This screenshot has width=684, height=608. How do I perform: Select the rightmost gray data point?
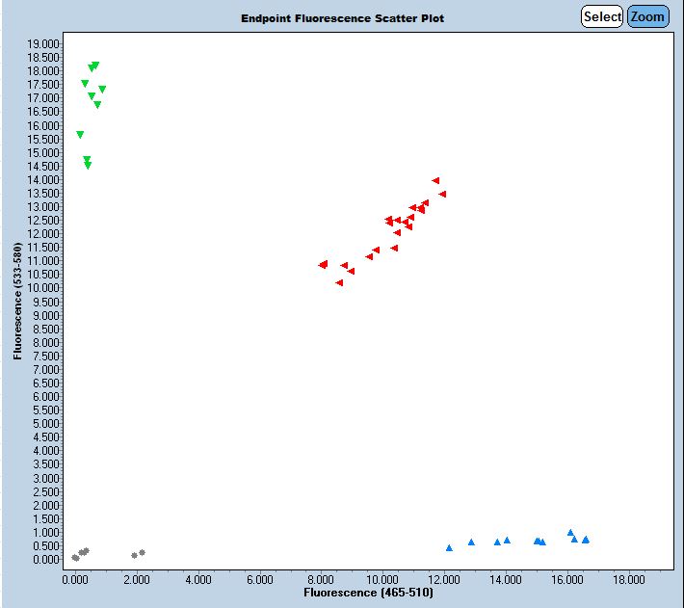pyautogui.click(x=142, y=552)
